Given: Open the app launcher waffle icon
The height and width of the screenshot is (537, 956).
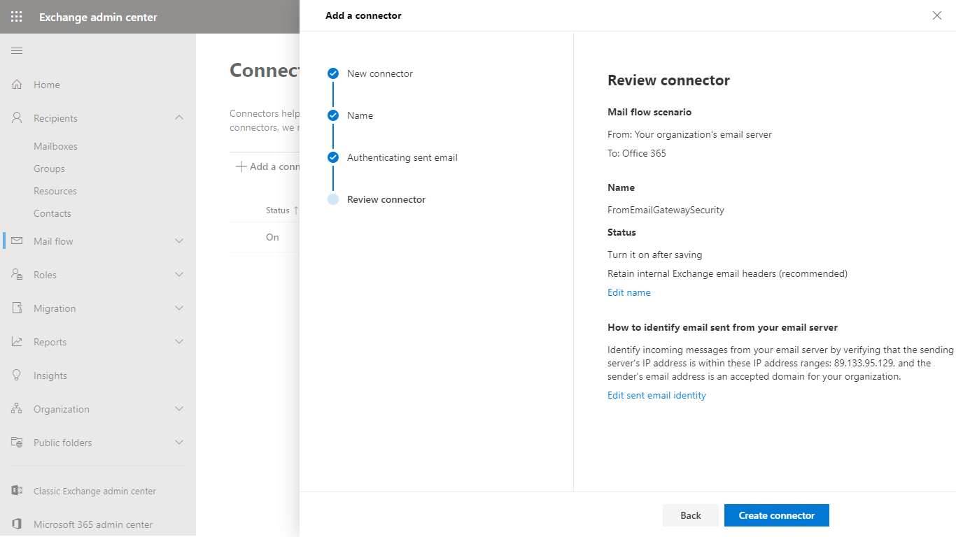Looking at the screenshot, I should [x=17, y=17].
